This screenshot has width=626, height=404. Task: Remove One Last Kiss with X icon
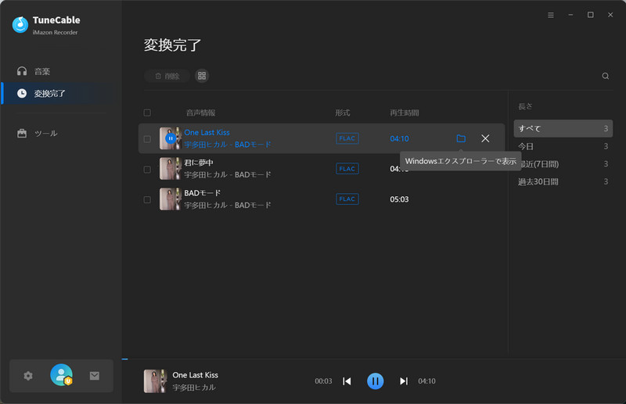coord(485,138)
